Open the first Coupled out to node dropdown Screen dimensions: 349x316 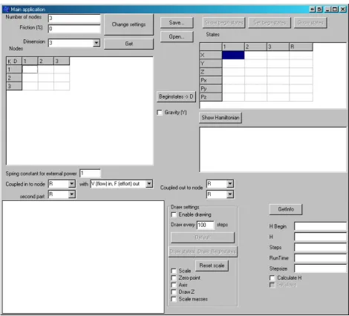click(x=230, y=184)
